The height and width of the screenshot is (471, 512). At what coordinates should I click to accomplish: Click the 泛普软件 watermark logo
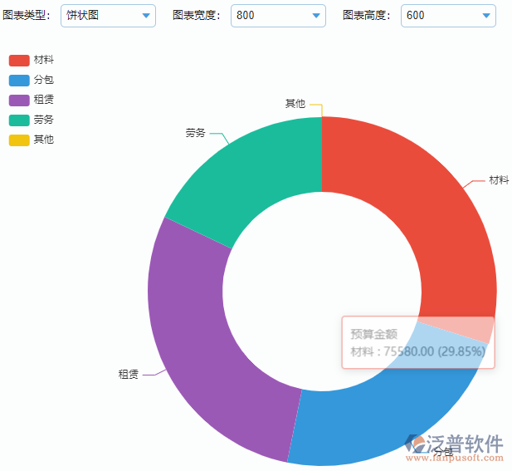[455, 447]
